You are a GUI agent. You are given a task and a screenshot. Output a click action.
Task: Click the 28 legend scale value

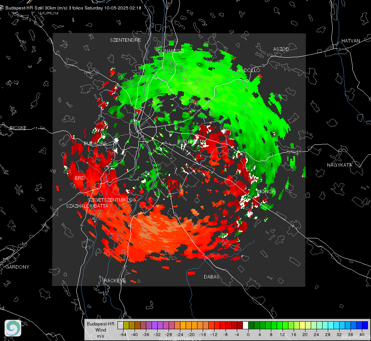coord(328,335)
